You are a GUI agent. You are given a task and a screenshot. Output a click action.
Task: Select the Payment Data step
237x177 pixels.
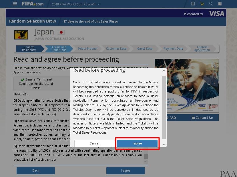pos(173,49)
